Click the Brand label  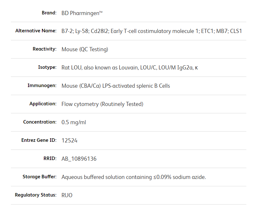tap(49, 13)
